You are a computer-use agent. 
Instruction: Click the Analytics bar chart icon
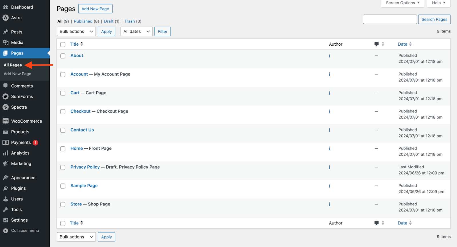[5, 153]
